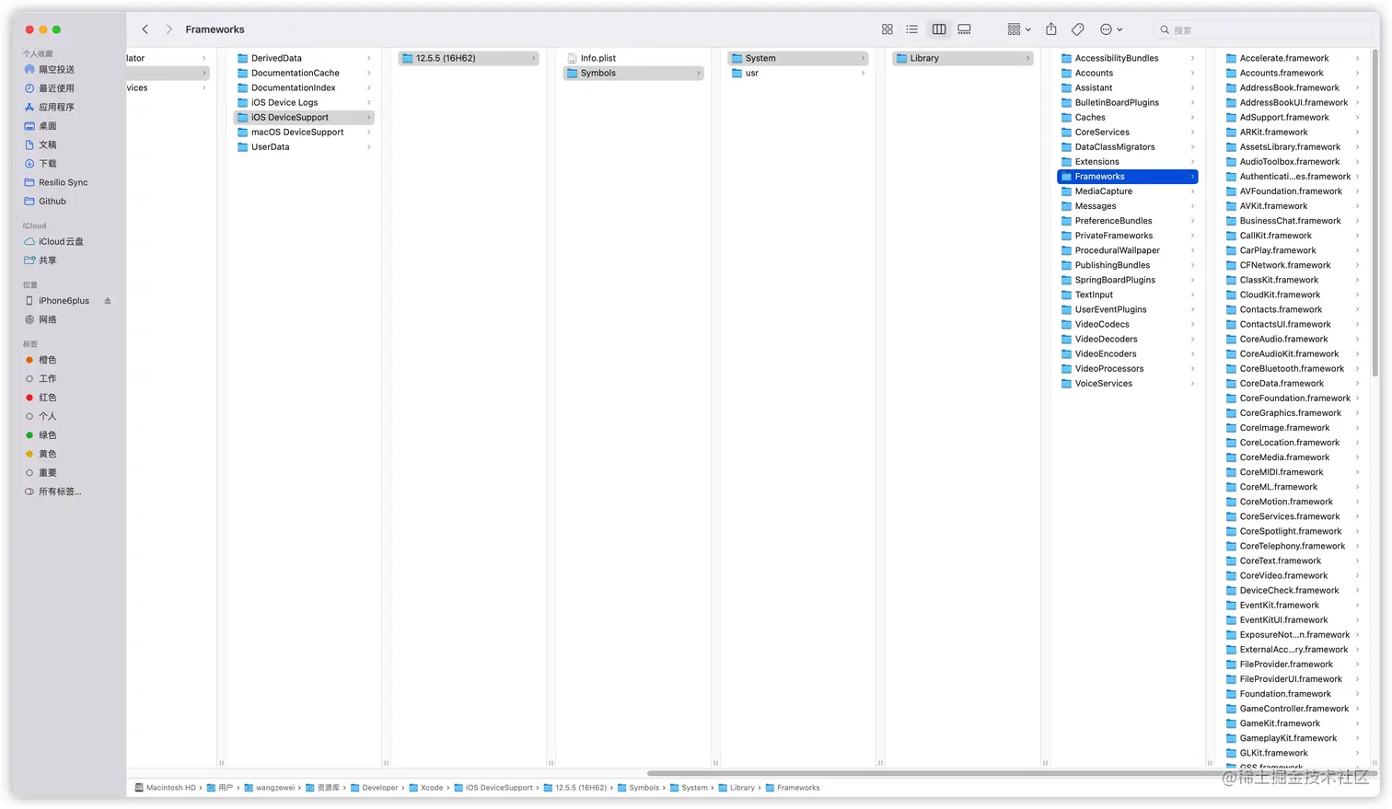Click wangzewei in path bar
This screenshot has width=1392, height=809.
(269, 788)
